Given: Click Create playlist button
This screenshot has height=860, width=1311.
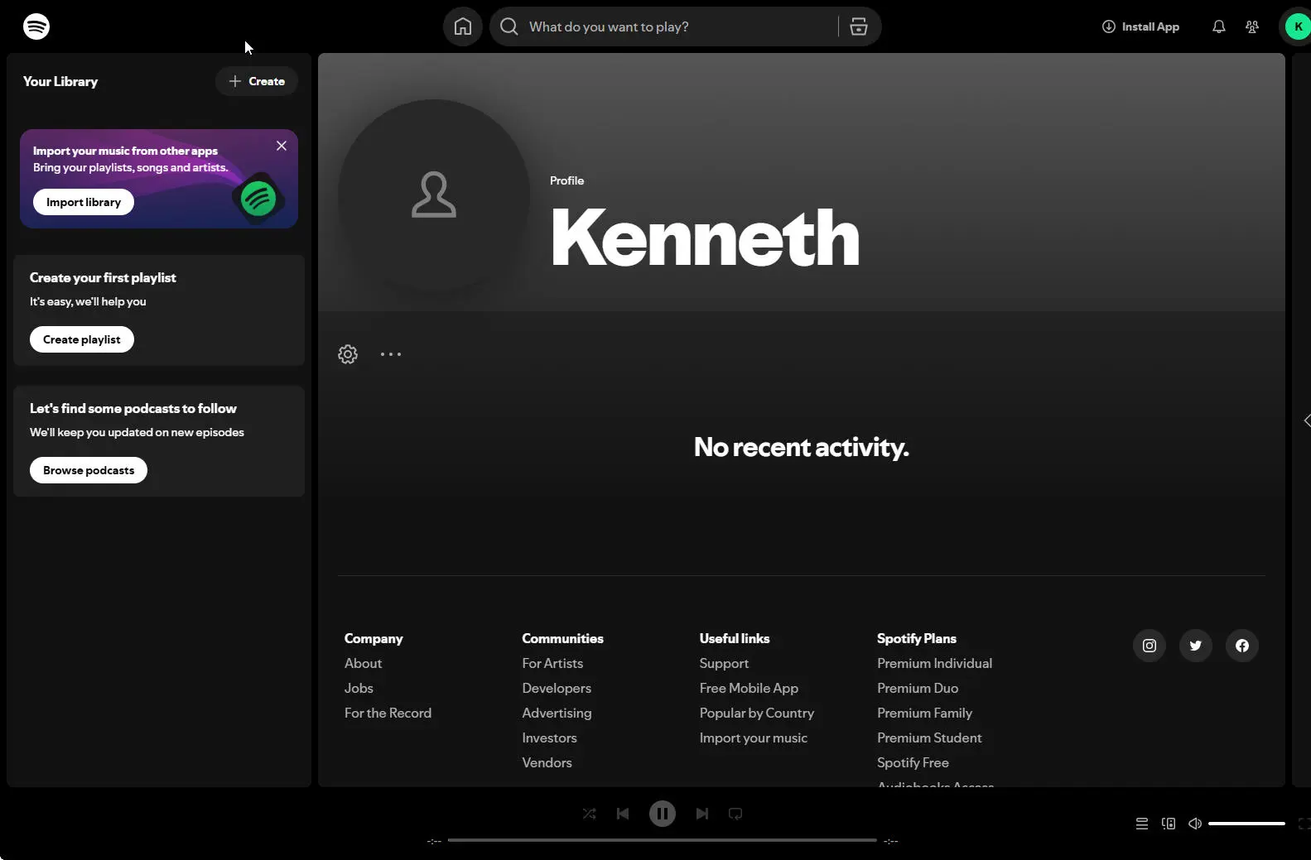Looking at the screenshot, I should (82, 339).
